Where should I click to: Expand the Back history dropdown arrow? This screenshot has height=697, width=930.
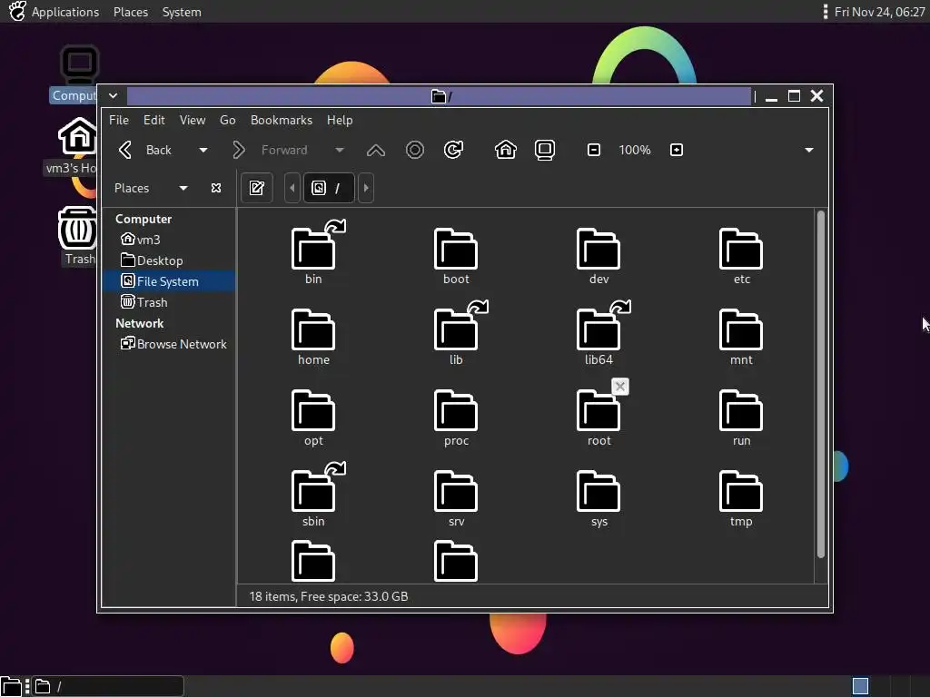203,150
